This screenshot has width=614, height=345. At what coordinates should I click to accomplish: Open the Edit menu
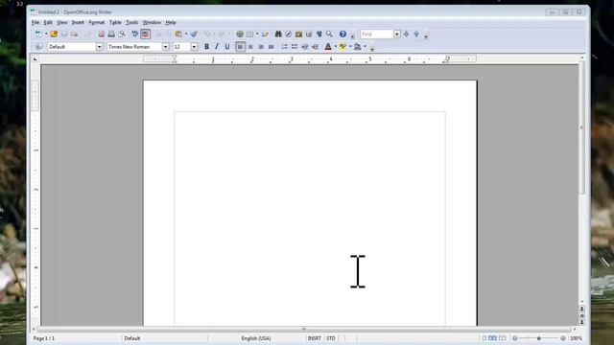(48, 23)
